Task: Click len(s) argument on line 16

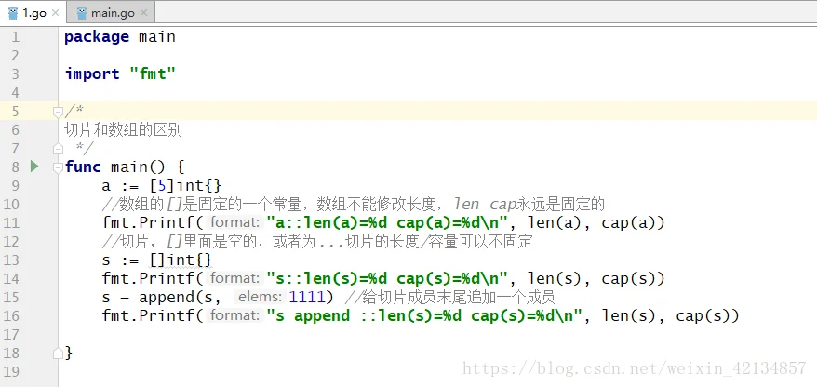Action: (629, 315)
